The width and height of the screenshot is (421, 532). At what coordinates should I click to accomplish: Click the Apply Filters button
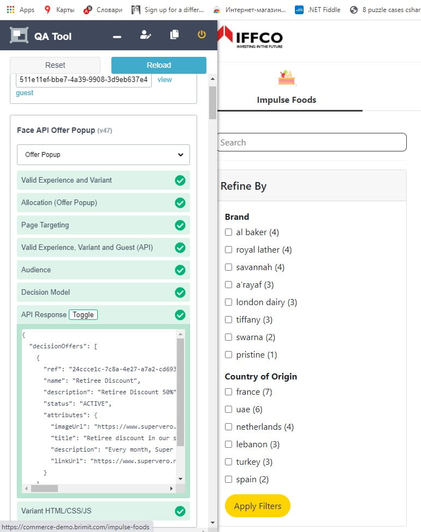(x=258, y=506)
